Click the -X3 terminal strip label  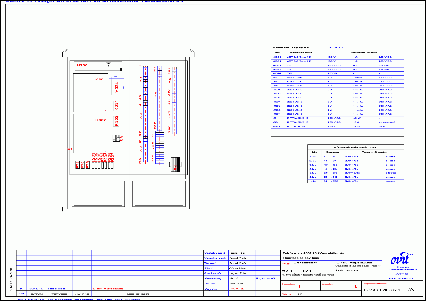(x=140, y=149)
